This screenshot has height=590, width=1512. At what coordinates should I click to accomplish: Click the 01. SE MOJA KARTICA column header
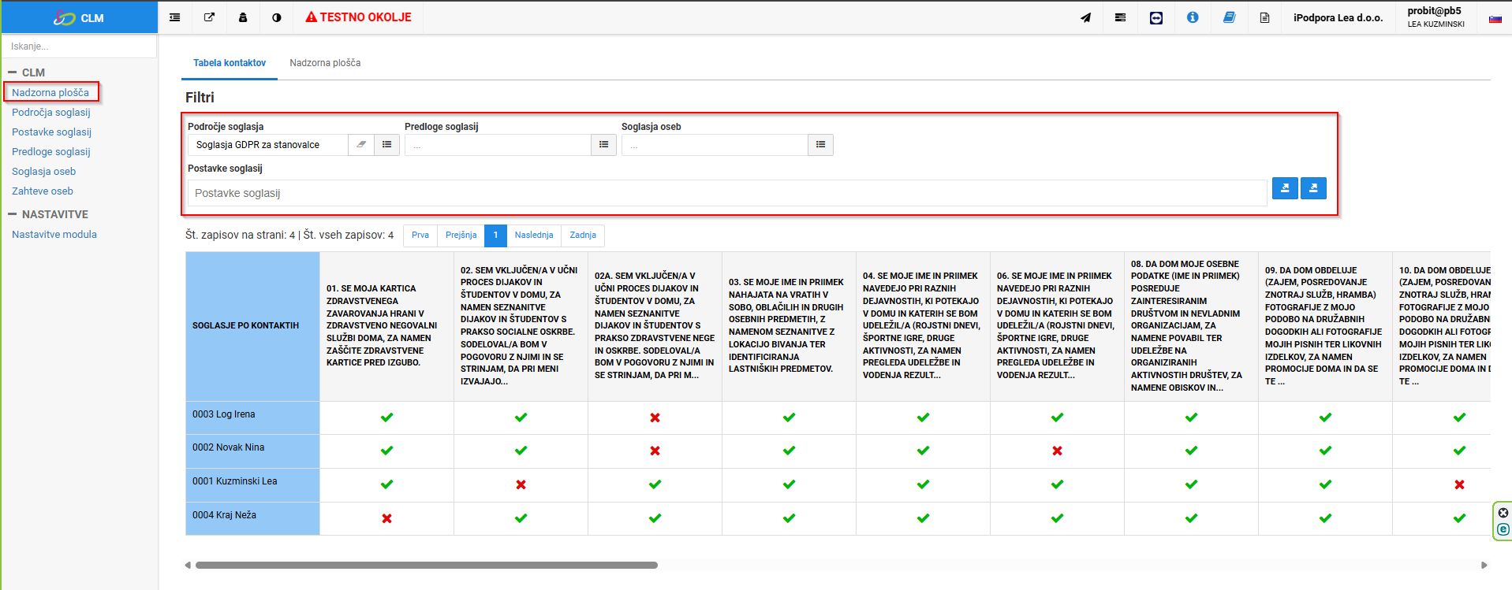[x=386, y=326]
